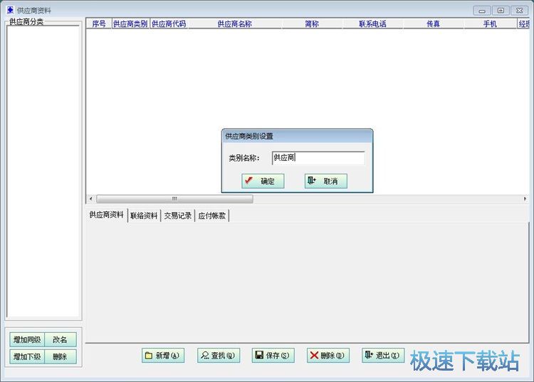This screenshot has width=534, height=382.
Task: Click the left scroll arrow of table
Action: 90,198
